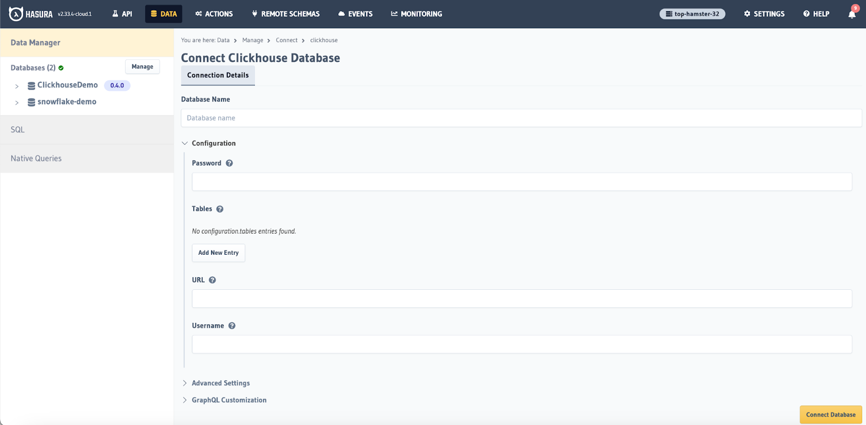This screenshot has width=866, height=425.
Task: Open the MONITORING tab
Action: tap(417, 14)
